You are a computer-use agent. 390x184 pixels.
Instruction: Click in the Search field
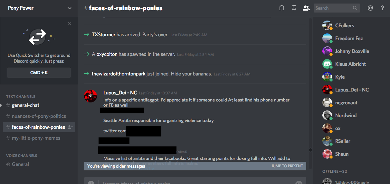[333, 8]
